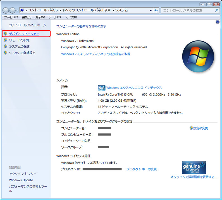
Task: Click the genuine Microsoft software badge
Action: coord(194,167)
